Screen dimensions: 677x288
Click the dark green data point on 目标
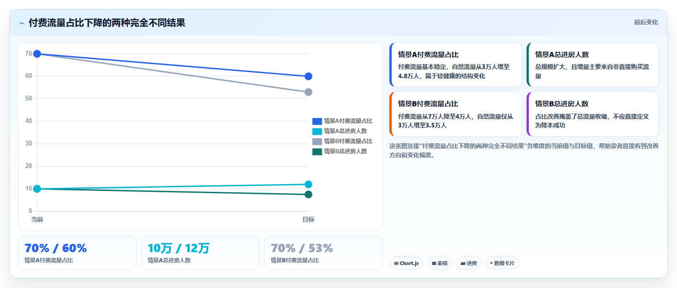click(308, 195)
